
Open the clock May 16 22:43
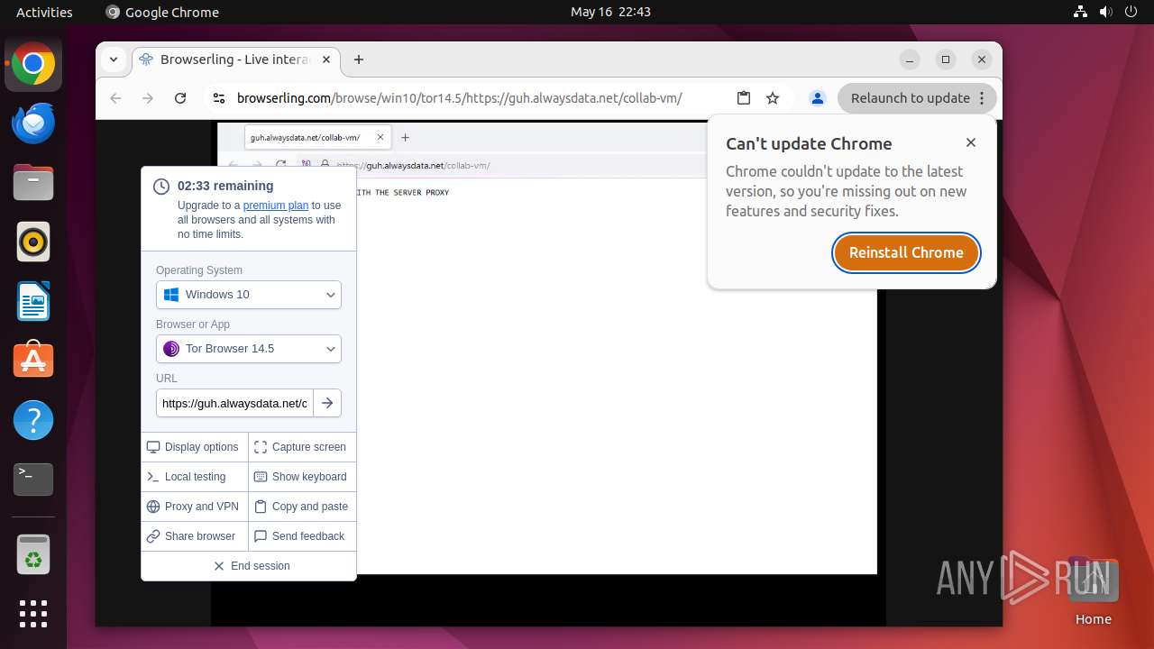coord(610,12)
